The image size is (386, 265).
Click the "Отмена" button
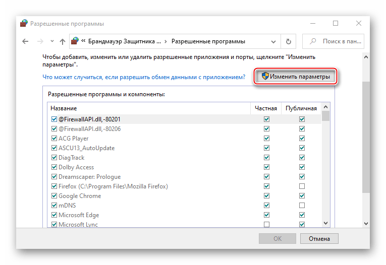319,239
